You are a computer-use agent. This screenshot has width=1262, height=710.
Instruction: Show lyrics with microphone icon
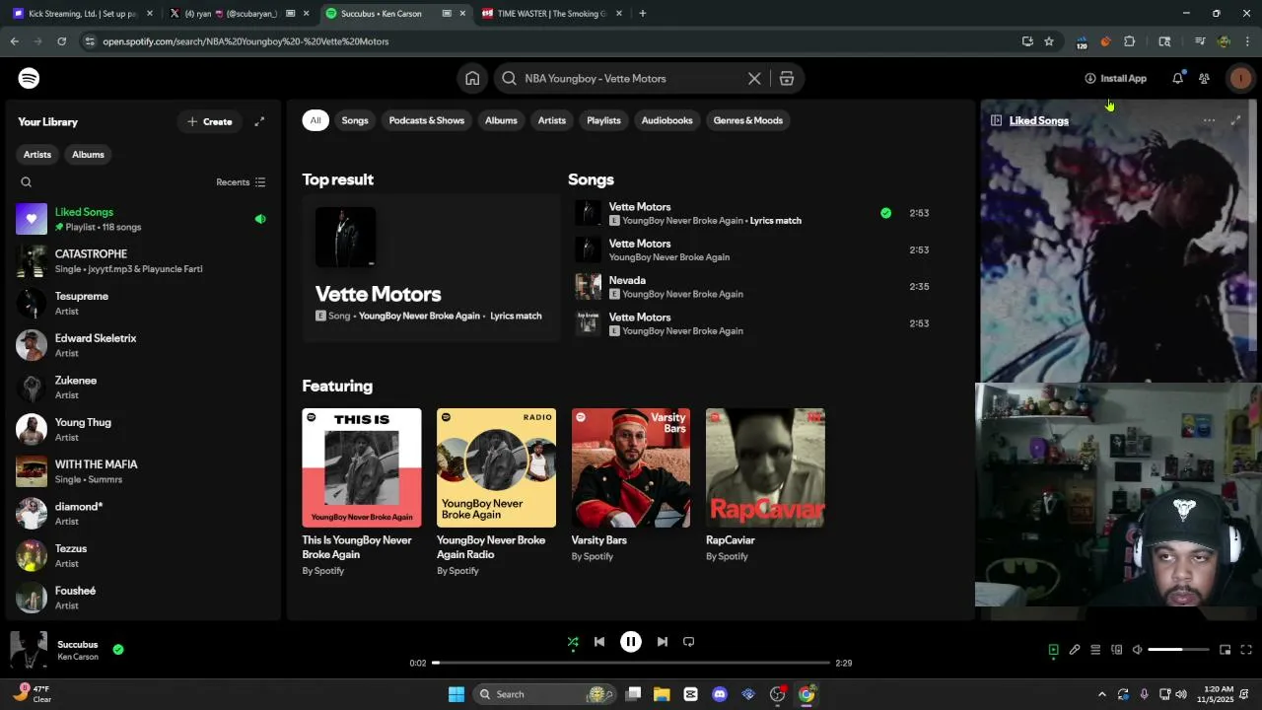(x=1075, y=650)
